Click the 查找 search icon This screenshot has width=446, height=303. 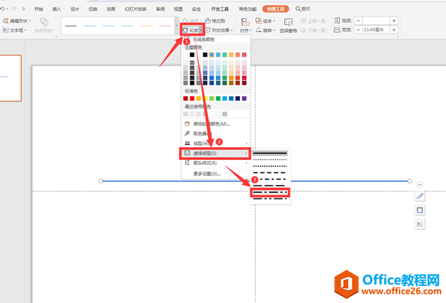(298, 9)
